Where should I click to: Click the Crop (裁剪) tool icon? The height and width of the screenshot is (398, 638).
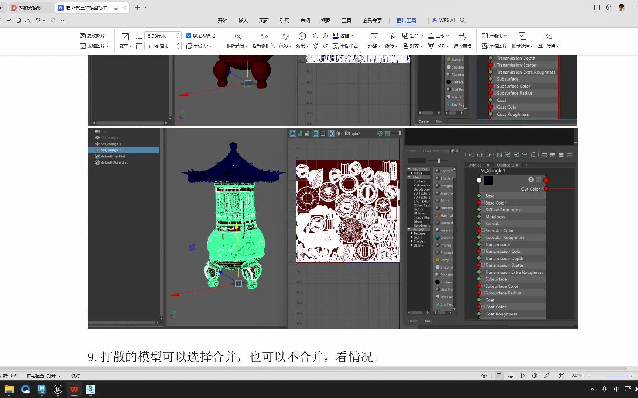pos(126,36)
